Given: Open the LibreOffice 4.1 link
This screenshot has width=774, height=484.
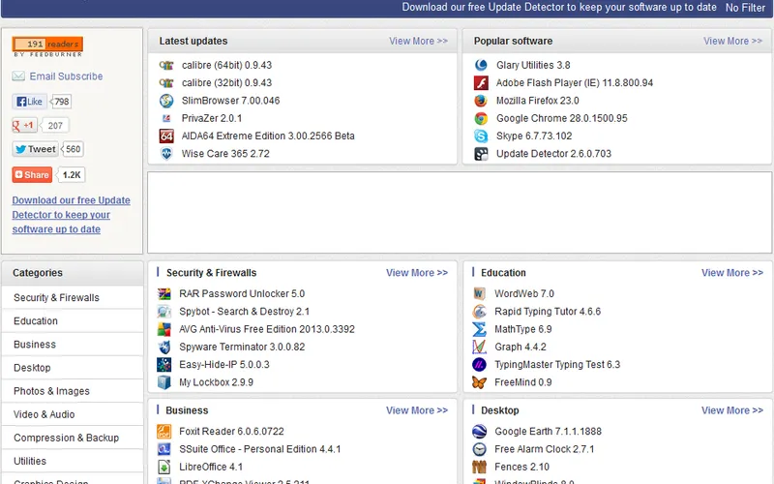Looking at the screenshot, I should click(x=211, y=467).
